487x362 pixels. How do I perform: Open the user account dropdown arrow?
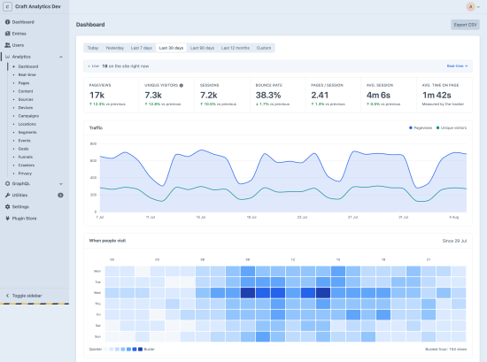coord(478,7)
